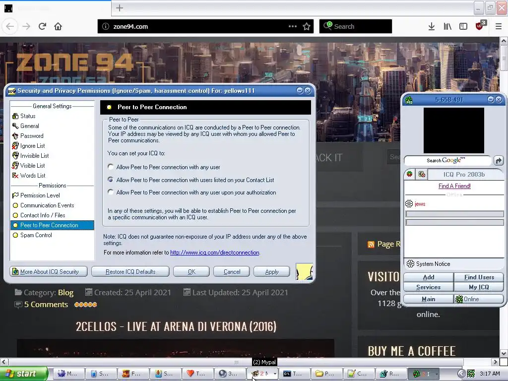The image size is (508, 381).
Task: Click the Security dialog title bar icon
Action: point(12,91)
